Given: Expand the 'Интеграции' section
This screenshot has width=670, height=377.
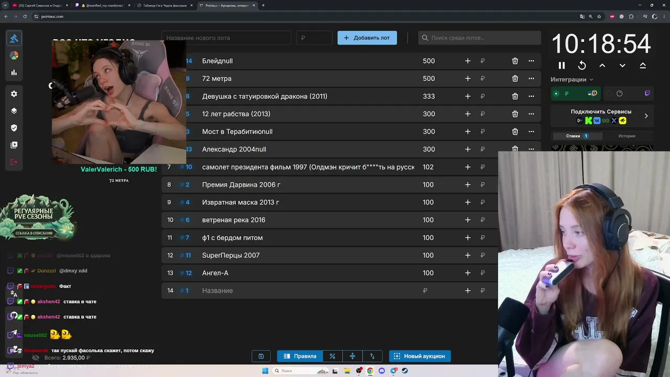Looking at the screenshot, I should (x=572, y=80).
